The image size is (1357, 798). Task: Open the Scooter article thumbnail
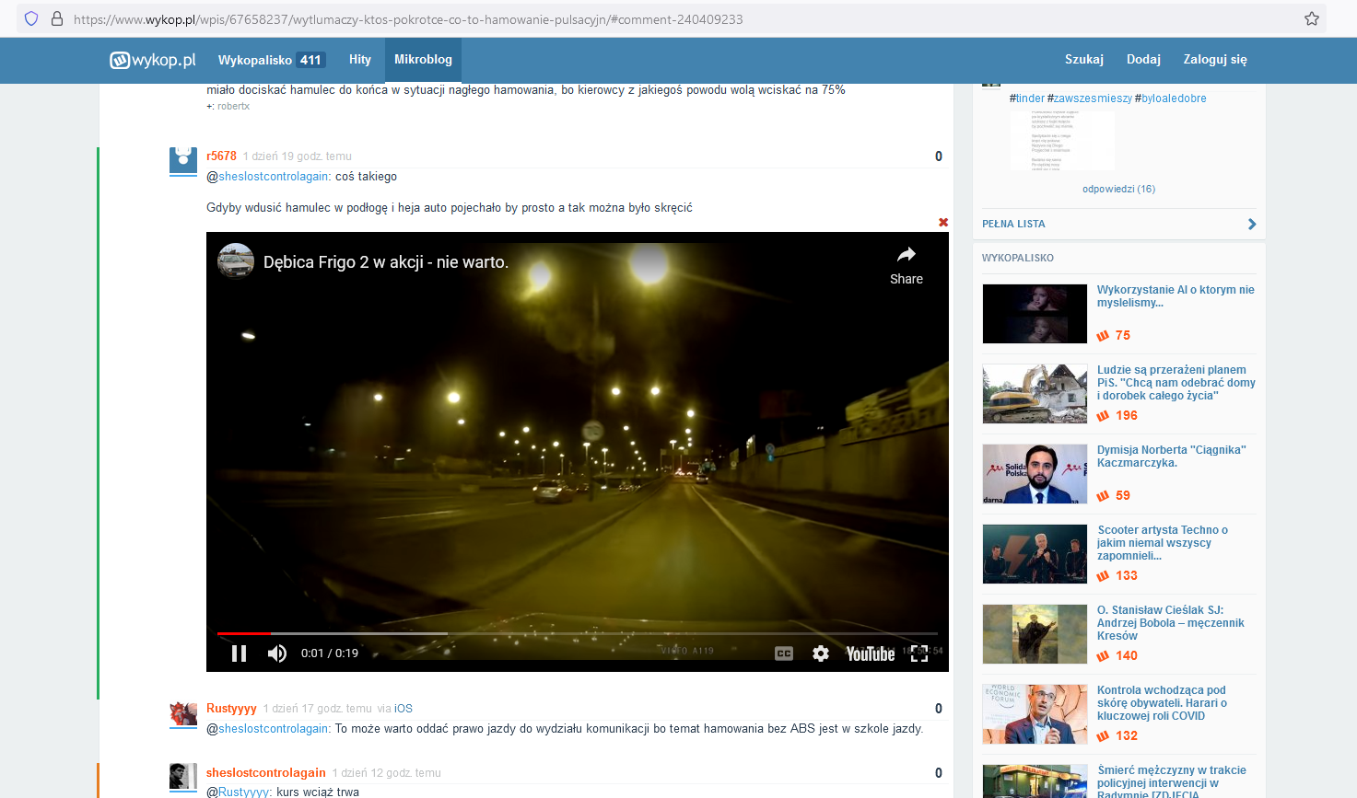pyautogui.click(x=1034, y=553)
